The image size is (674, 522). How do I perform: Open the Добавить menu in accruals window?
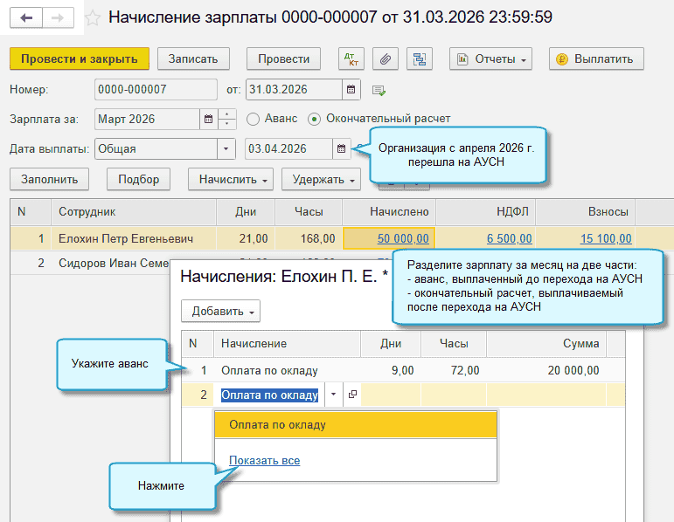pyautogui.click(x=220, y=312)
